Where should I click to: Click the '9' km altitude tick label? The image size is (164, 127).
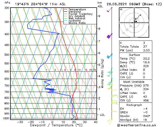[99, 16]
